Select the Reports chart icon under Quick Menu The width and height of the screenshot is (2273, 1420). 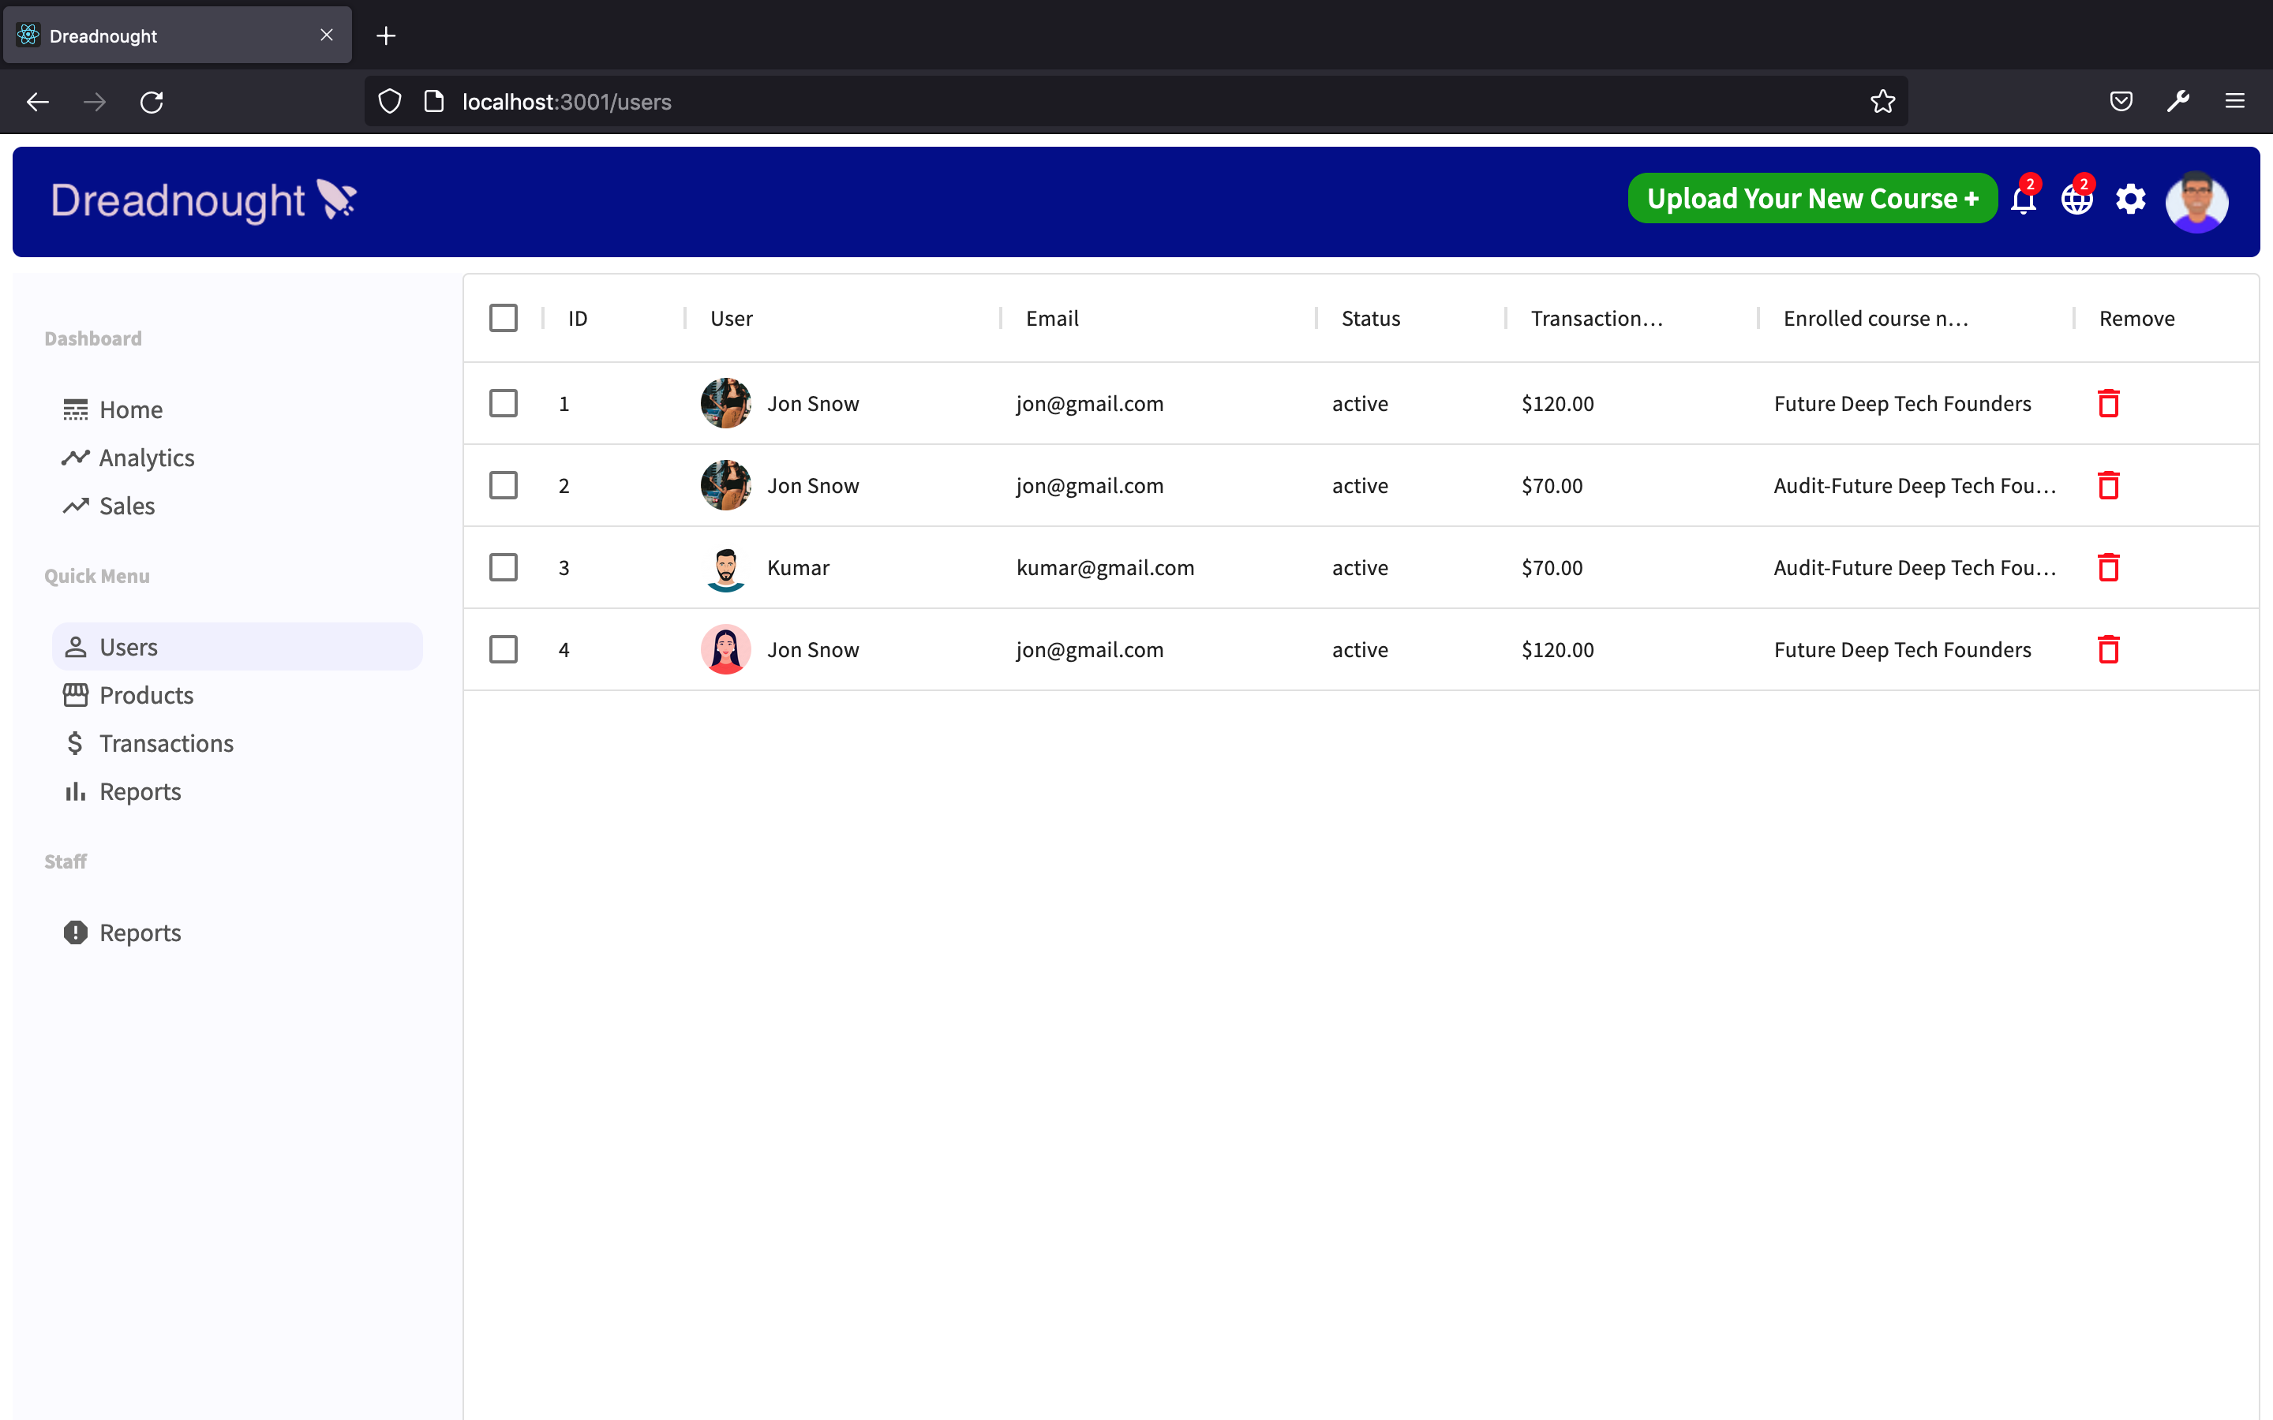(76, 792)
